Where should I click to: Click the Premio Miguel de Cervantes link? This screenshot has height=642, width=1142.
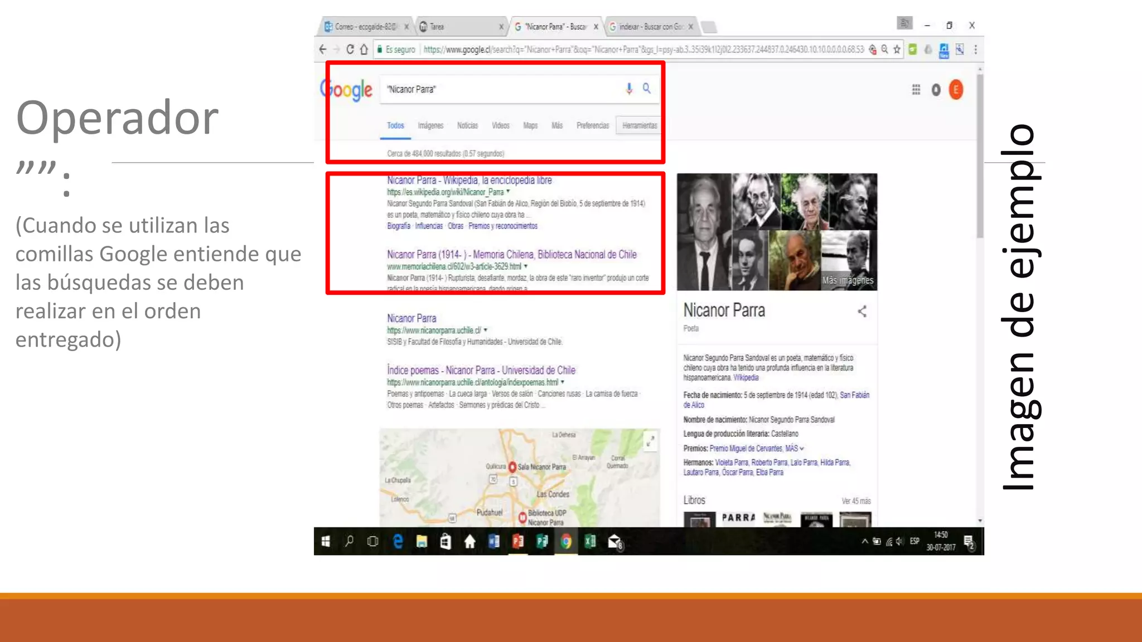(746, 448)
